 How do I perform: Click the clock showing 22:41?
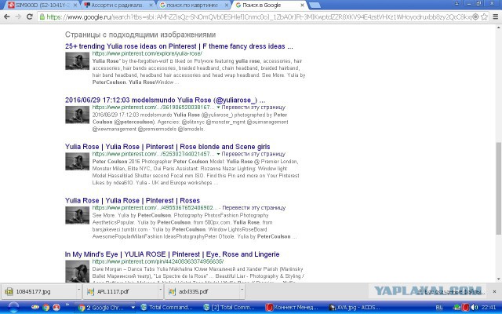pyautogui.click(x=488, y=308)
